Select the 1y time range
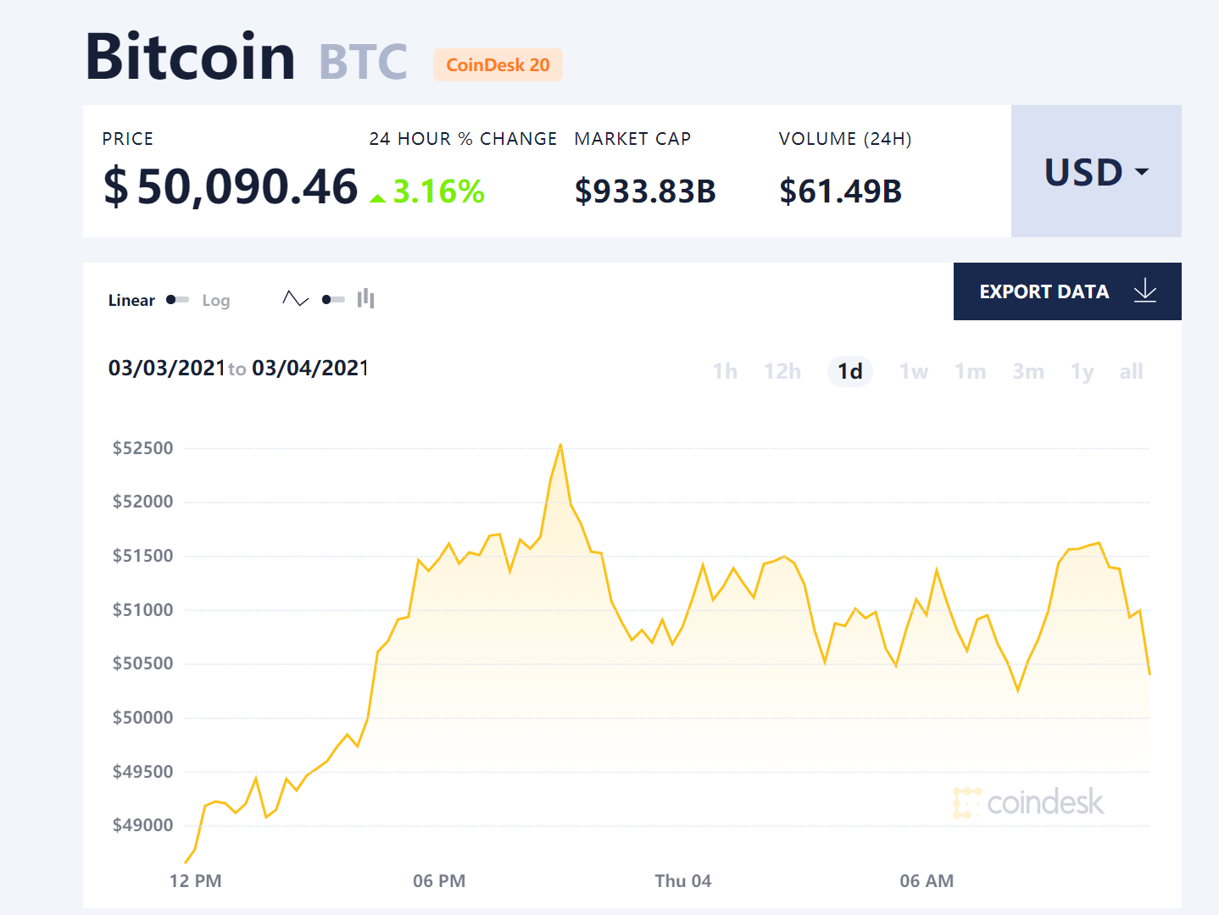Image resolution: width=1219 pixels, height=915 pixels. pyautogui.click(x=1082, y=371)
